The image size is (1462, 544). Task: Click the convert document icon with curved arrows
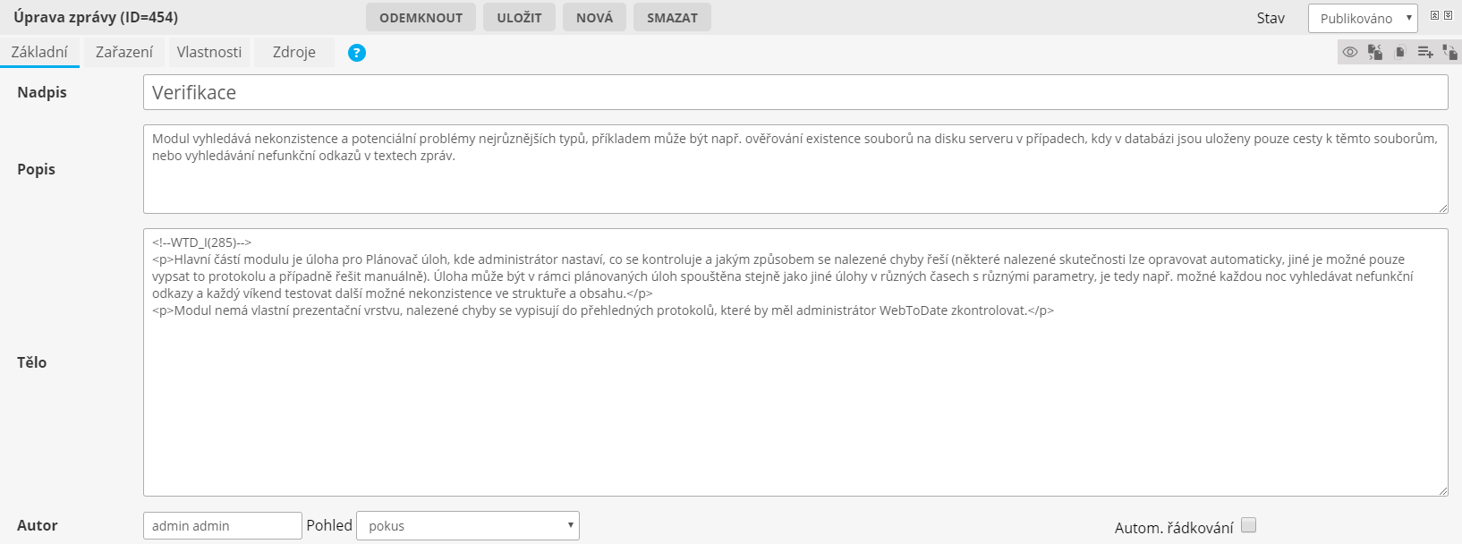[x=1450, y=52]
